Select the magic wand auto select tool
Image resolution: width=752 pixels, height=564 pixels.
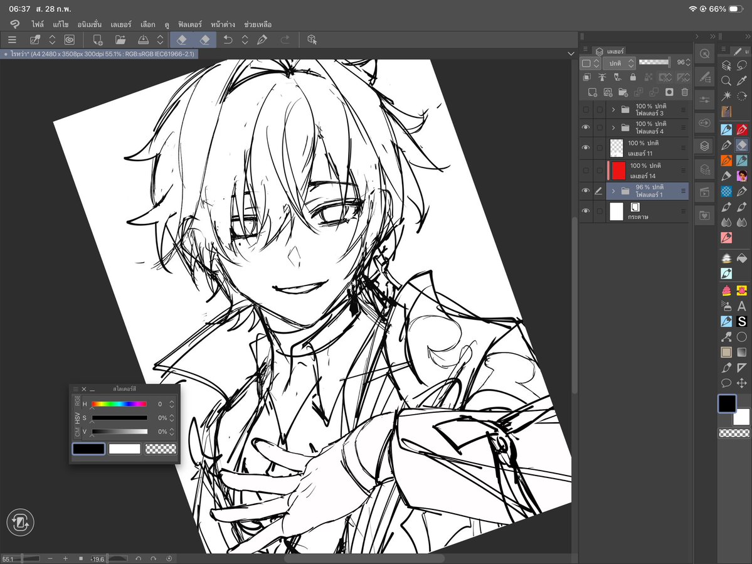(726, 96)
